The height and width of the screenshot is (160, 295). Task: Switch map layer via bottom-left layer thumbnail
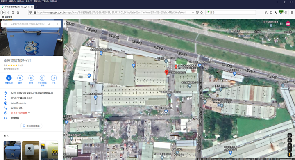(x=72, y=151)
